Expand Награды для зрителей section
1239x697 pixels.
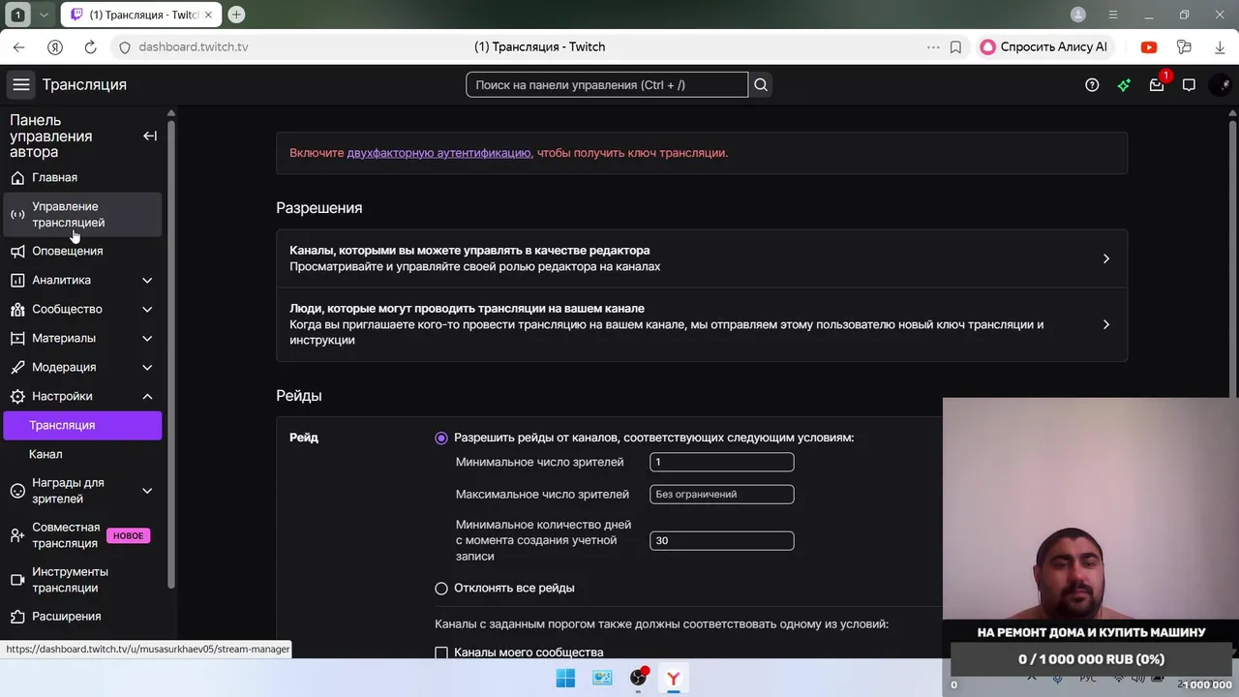point(147,491)
